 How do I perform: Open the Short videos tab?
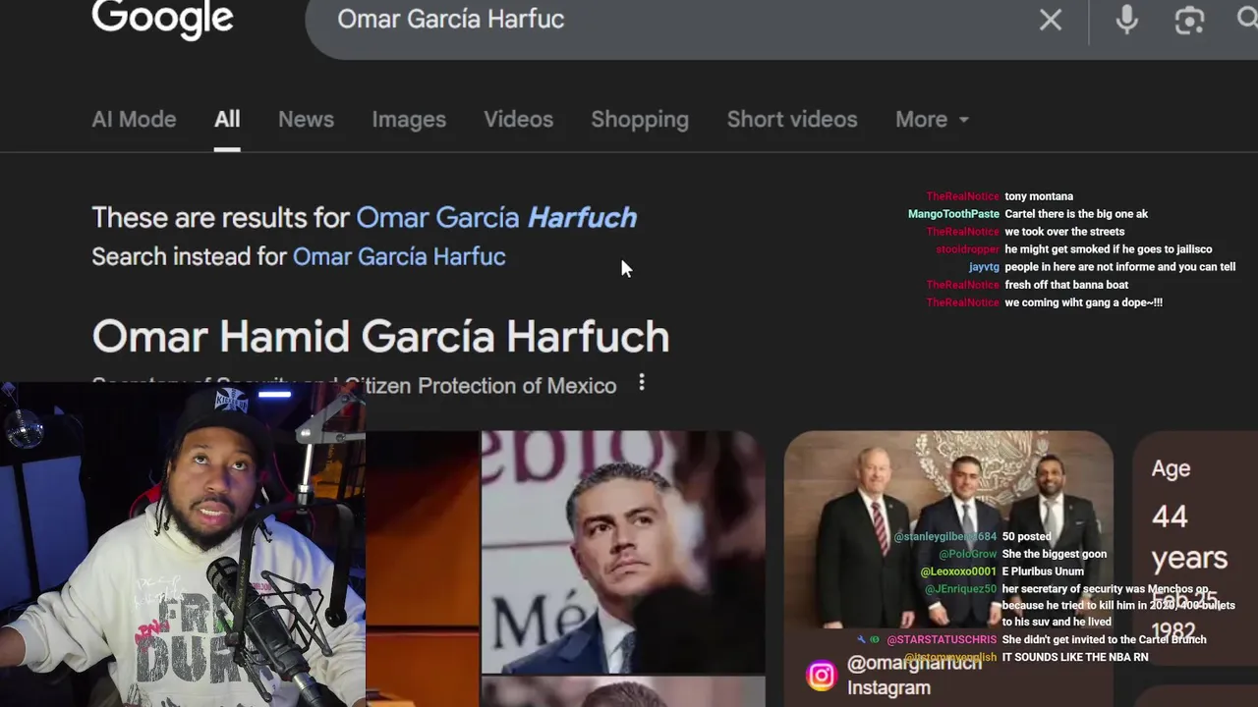coord(792,119)
